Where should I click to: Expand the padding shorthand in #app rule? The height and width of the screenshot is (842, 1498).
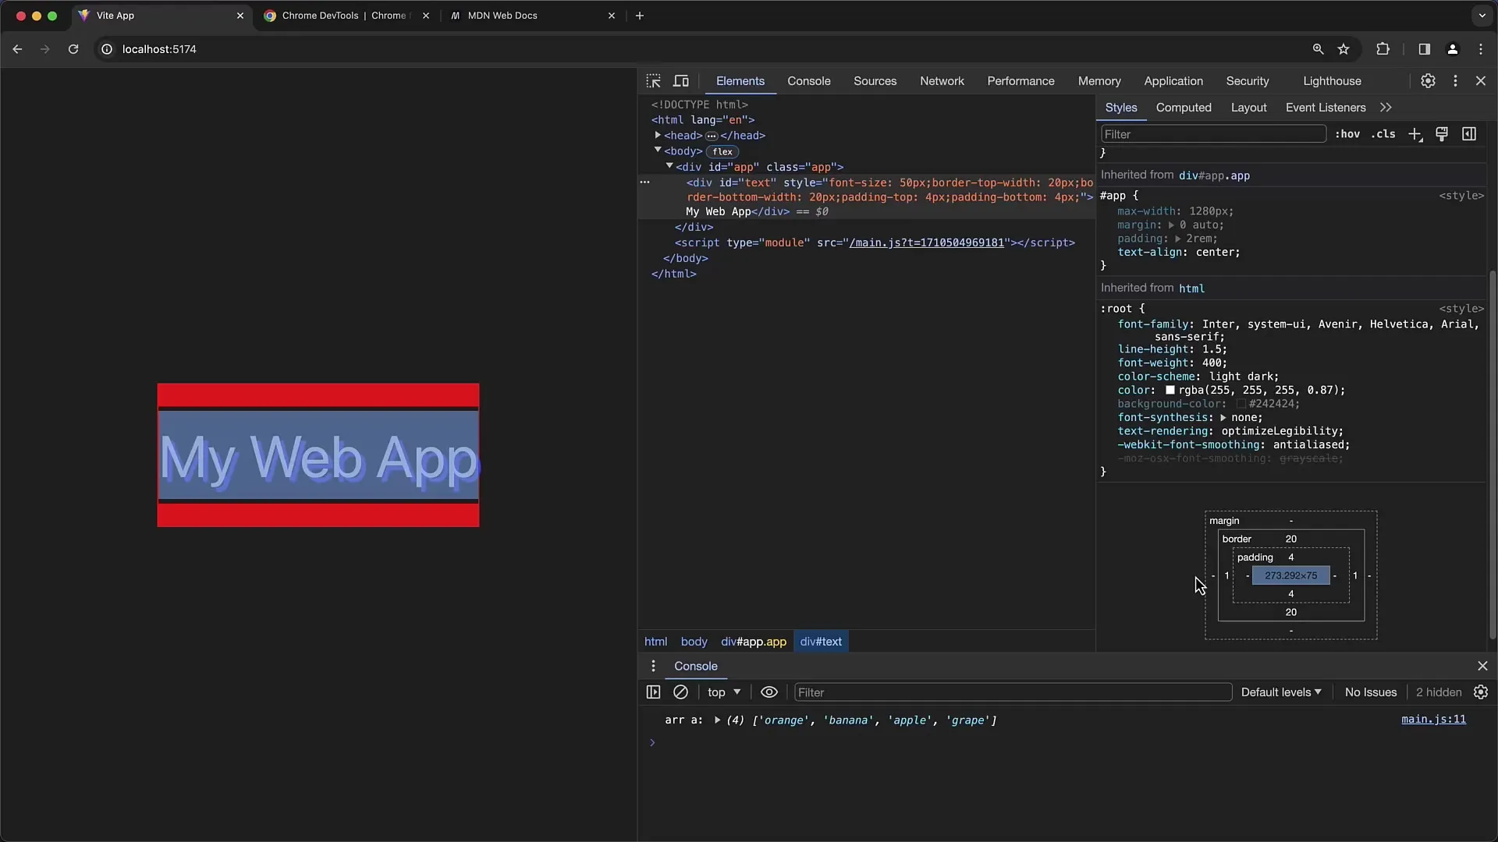point(1178,239)
